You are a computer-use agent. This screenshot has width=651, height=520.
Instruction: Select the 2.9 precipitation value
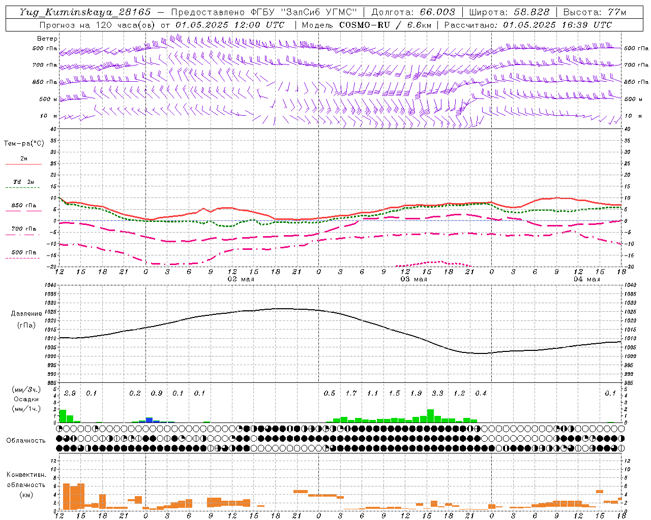pyautogui.click(x=70, y=393)
